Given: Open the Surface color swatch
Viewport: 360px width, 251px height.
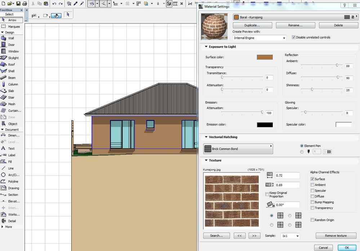Looking at the screenshot, I should (x=265, y=57).
